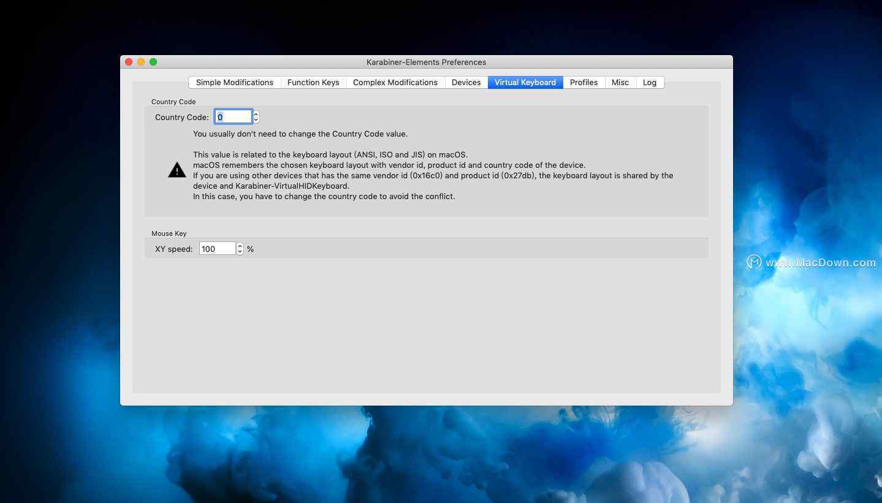Raise XY speed using the up stepper arrow
Image resolution: width=882 pixels, height=503 pixels.
pos(240,246)
